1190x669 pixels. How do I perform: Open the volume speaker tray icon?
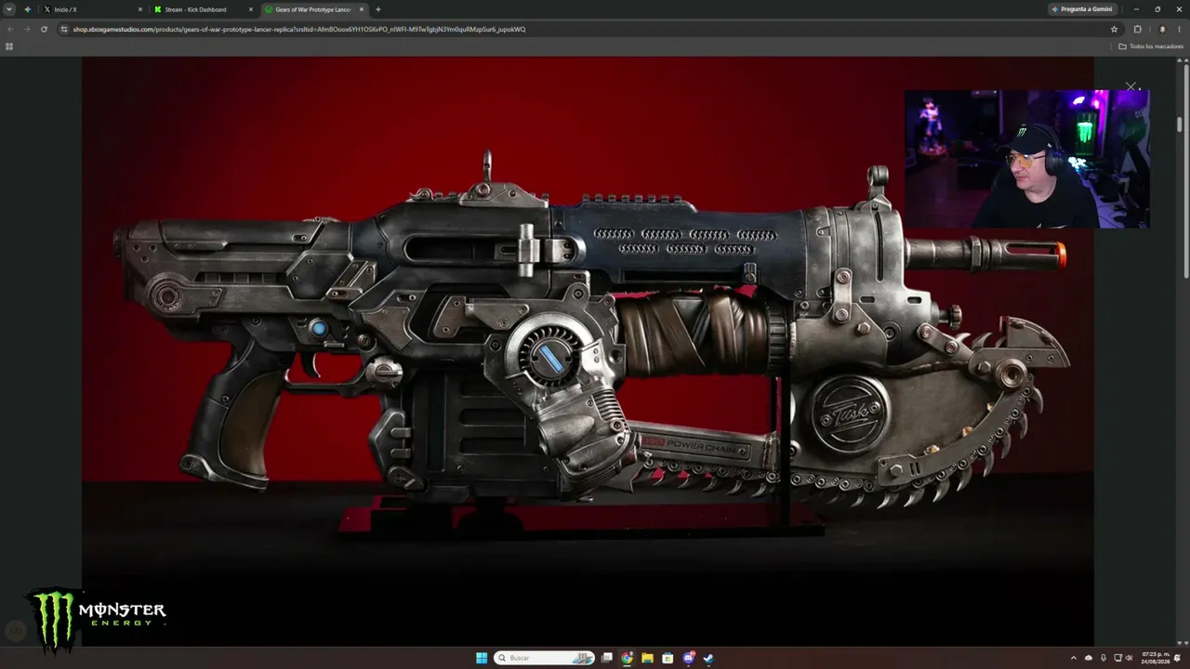tap(1130, 658)
